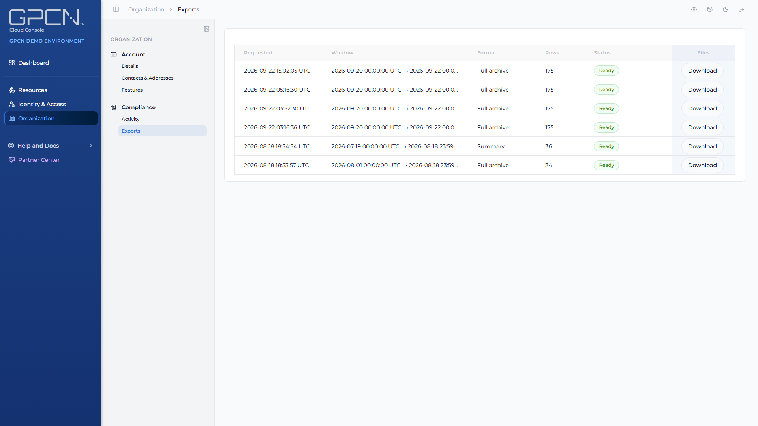The width and height of the screenshot is (758, 426).
Task: Click Ready status of Summary export
Action: pos(606,146)
